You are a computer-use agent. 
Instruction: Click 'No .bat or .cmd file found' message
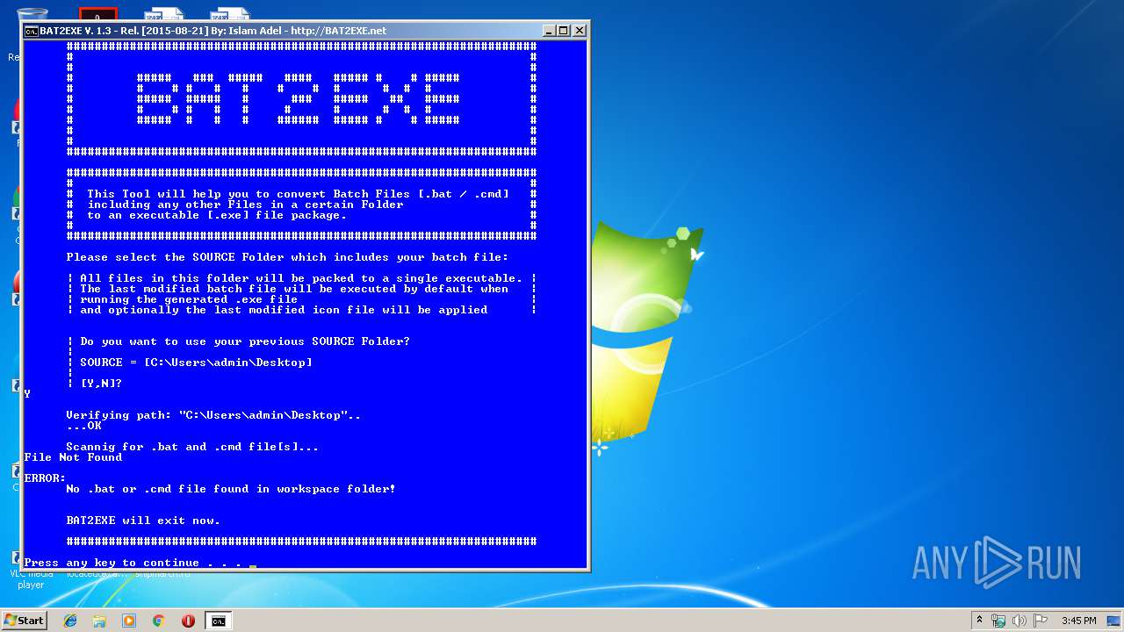231,489
